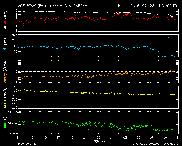Click the '200' tick on the Speed axis

click(15, 108)
